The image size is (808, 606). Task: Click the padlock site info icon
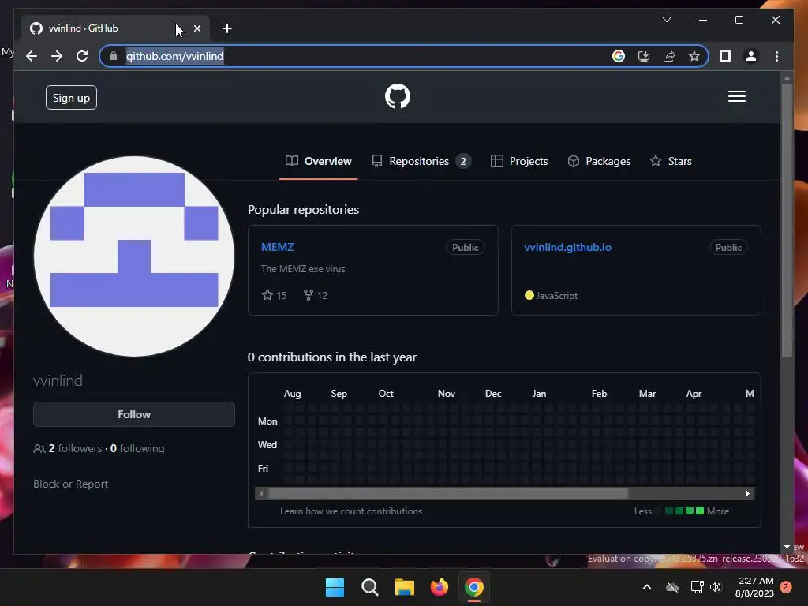(x=114, y=56)
